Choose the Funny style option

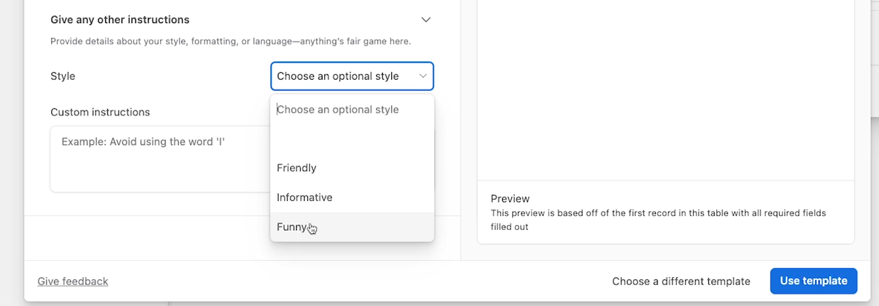tap(291, 227)
